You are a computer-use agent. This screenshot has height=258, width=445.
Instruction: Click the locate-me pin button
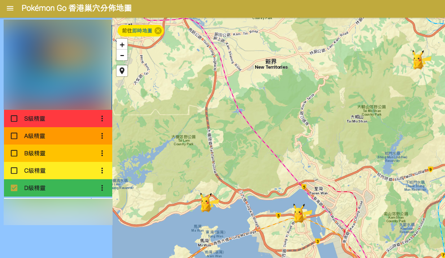pyautogui.click(x=122, y=71)
